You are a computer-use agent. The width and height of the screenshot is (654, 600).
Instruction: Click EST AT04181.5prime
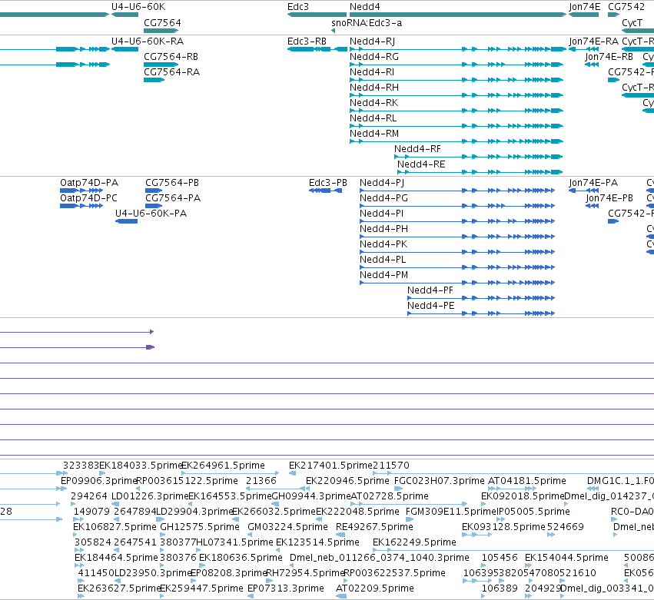pyautogui.click(x=512, y=489)
